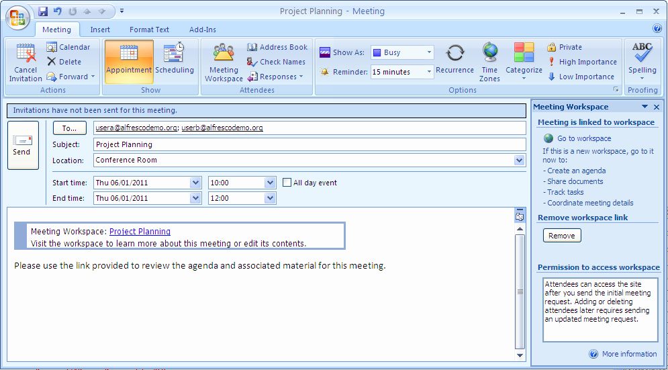
Task: Click the userb@alfrescodemo.org recipient
Action: [x=222, y=128]
